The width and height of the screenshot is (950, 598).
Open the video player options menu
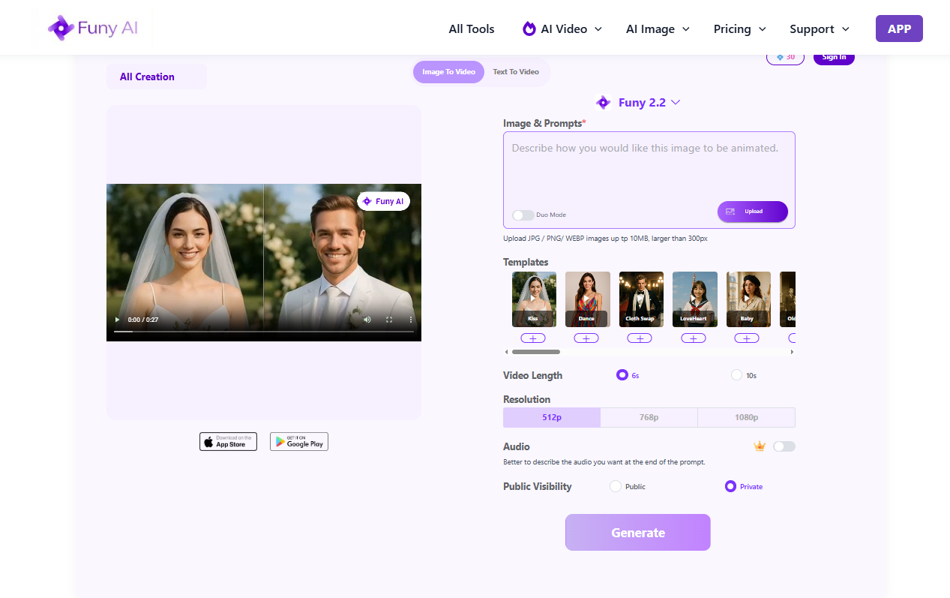(x=410, y=319)
